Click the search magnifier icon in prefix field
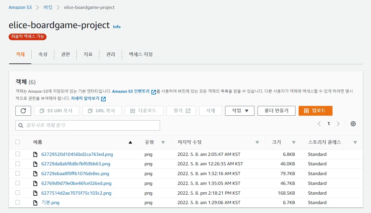Viewport: 371px width, 213px height. 21,125
